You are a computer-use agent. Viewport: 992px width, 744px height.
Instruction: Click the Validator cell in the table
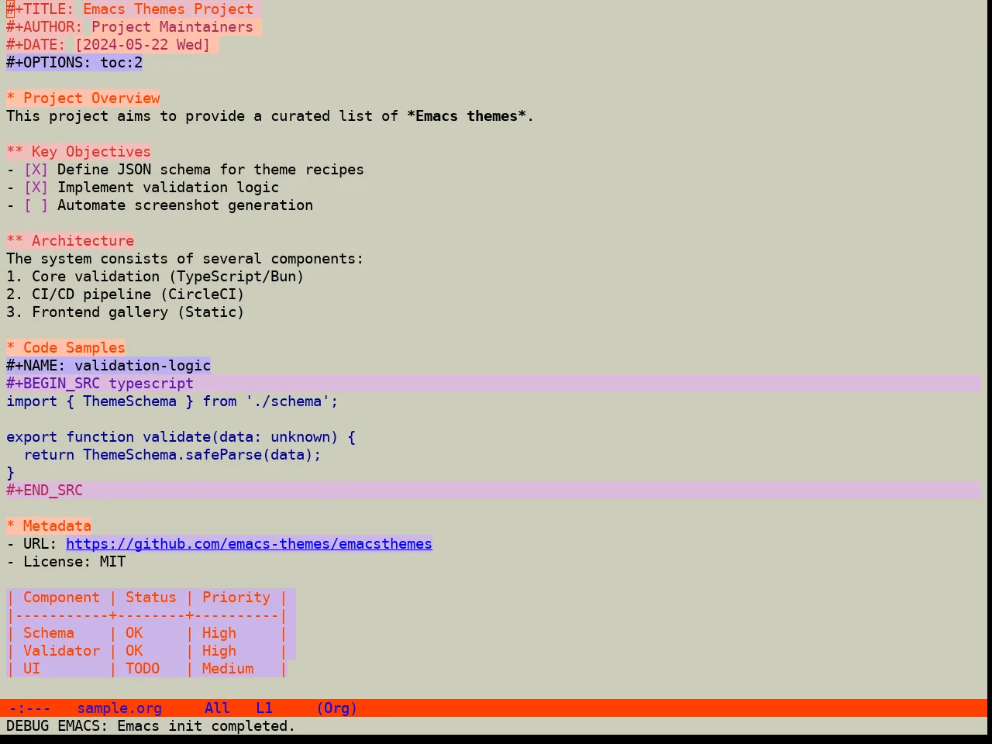click(61, 651)
